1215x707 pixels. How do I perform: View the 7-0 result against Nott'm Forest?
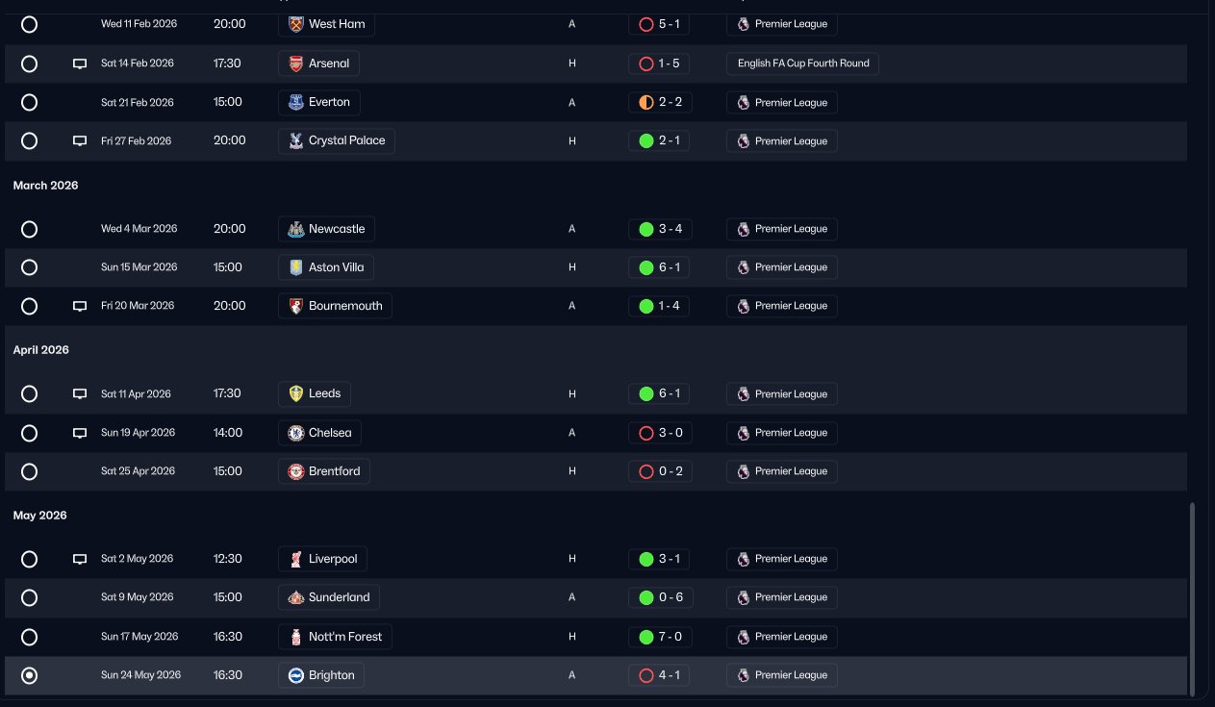659,637
